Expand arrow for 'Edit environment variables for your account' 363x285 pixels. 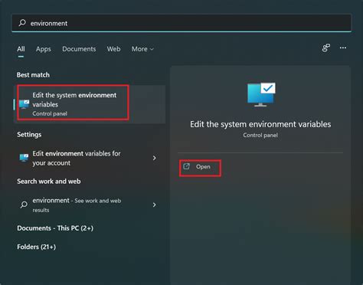[x=154, y=158]
